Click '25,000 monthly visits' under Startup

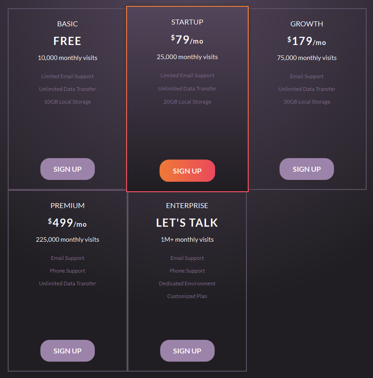click(187, 57)
